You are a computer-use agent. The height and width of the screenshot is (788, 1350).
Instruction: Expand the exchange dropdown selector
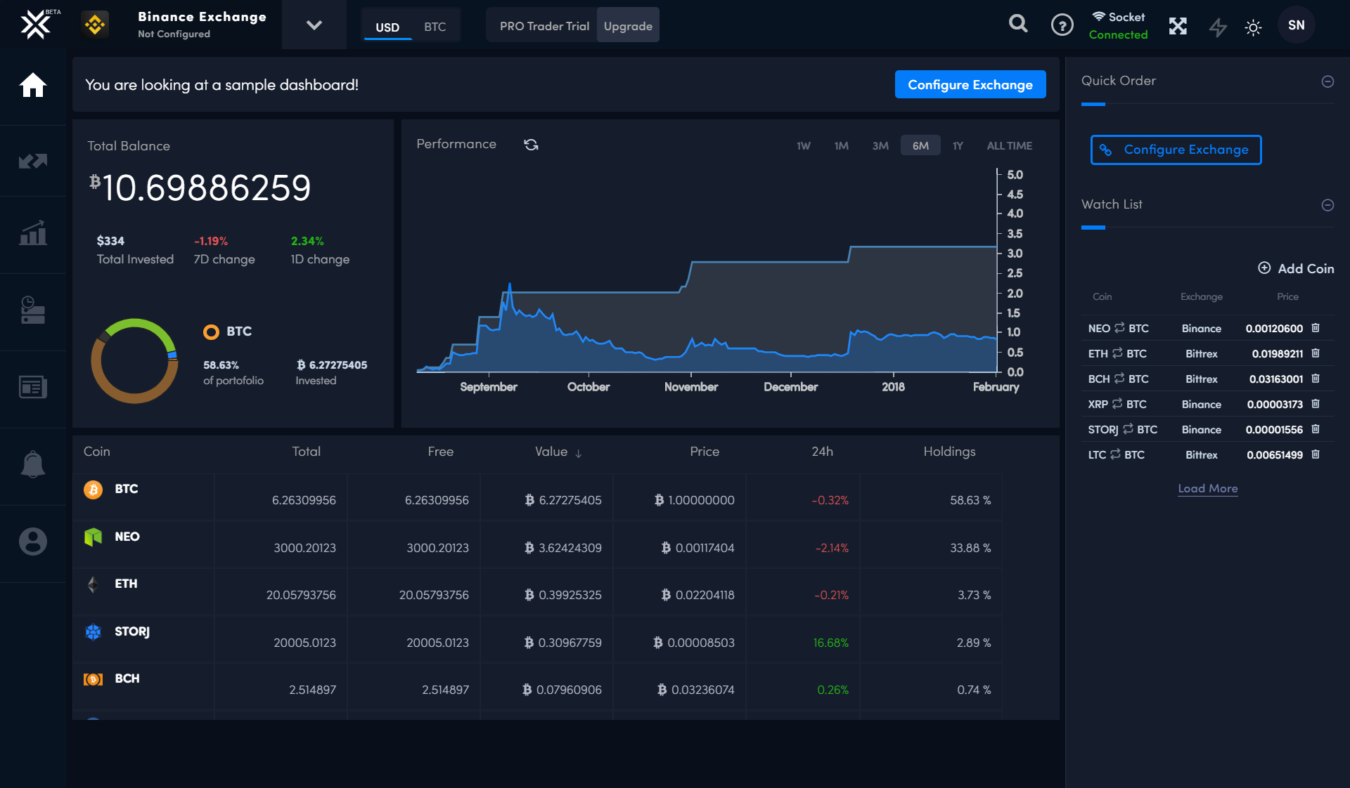(314, 25)
